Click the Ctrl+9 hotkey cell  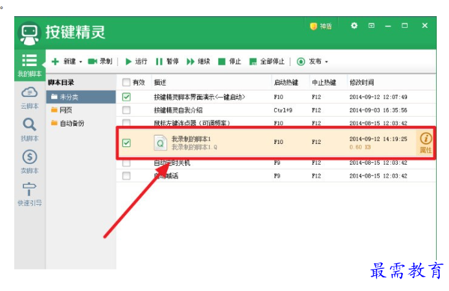(x=282, y=110)
